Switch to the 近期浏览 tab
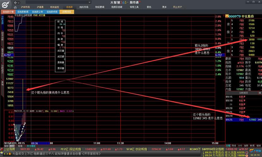The width and height of the screenshot is (262, 157). (67, 12)
